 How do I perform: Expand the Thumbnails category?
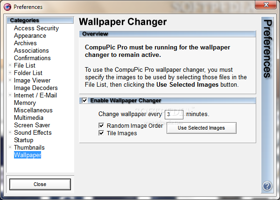10,147
